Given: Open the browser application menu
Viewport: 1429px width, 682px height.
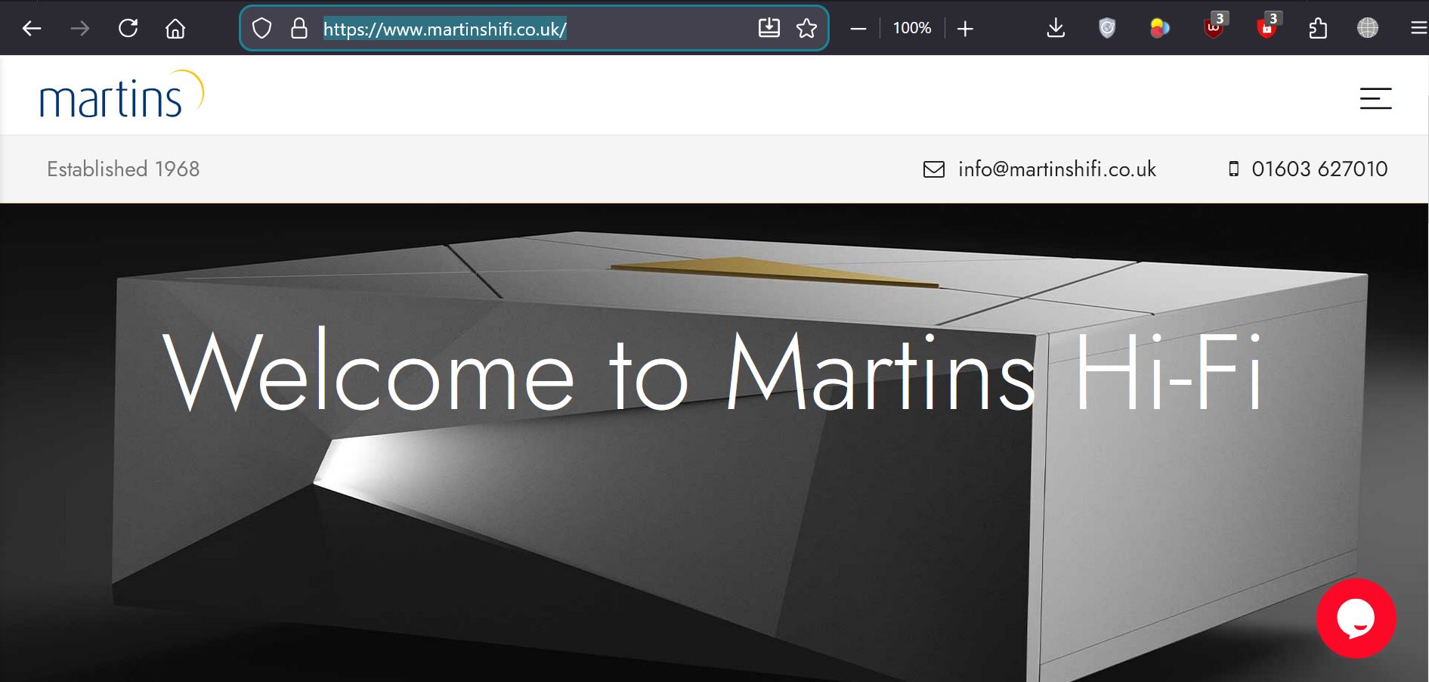Looking at the screenshot, I should [1418, 29].
